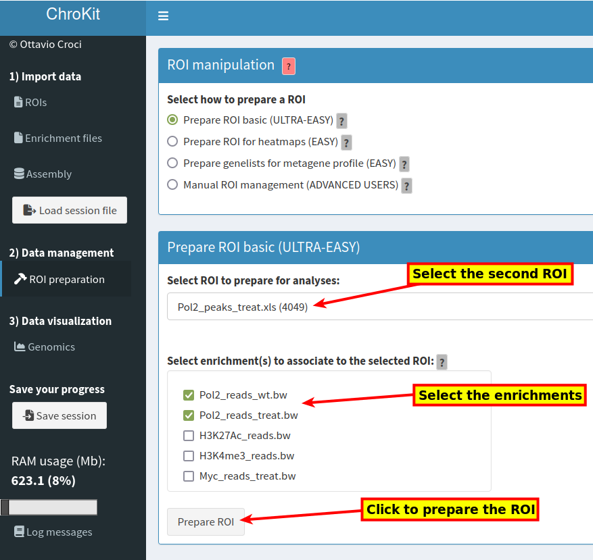This screenshot has height=560, width=593.
Task: Open the ROIs import menu item
Action: (x=30, y=103)
